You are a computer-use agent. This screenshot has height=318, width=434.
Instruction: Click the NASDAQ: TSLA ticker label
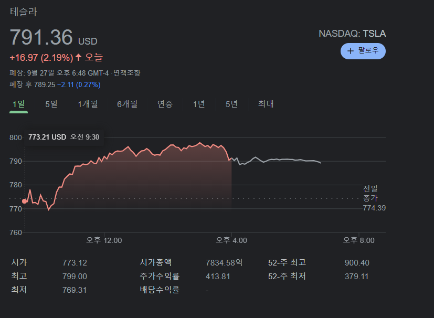click(x=352, y=34)
